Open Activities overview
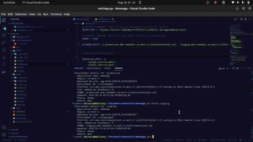The height and width of the screenshot is (142, 253). click(x=9, y=2)
